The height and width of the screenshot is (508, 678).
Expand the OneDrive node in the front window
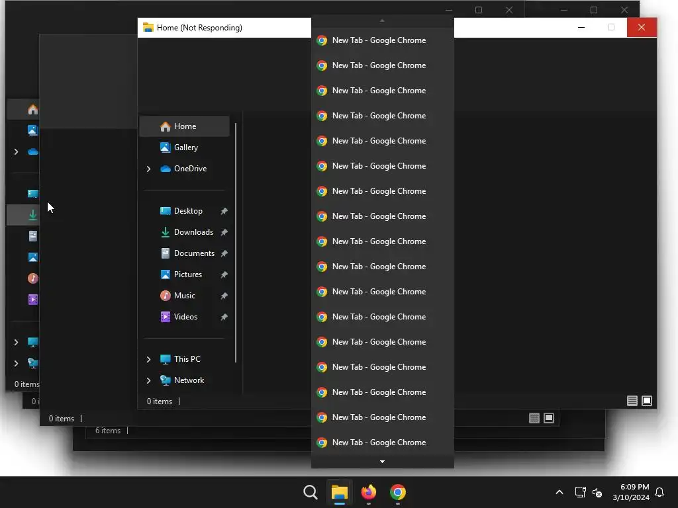[x=149, y=169]
